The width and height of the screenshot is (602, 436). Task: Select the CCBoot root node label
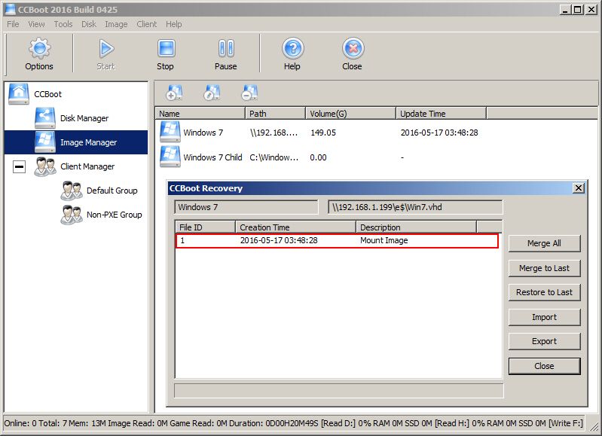coord(48,94)
